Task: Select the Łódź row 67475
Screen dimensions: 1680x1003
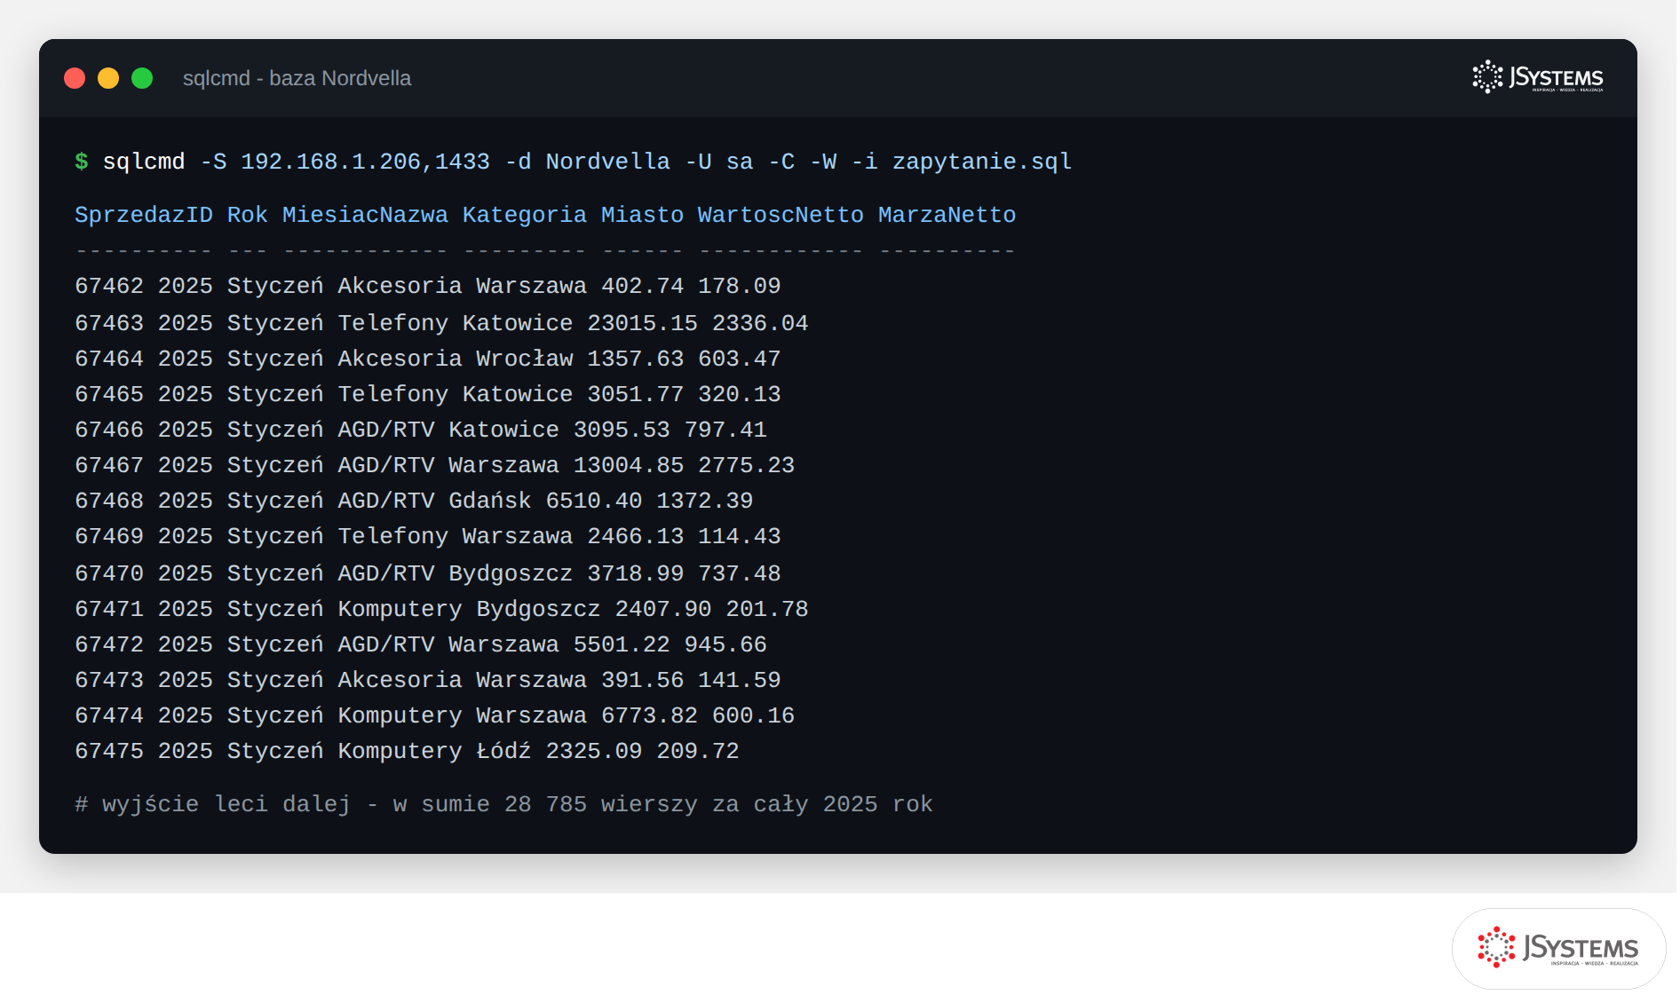Action: 407,751
